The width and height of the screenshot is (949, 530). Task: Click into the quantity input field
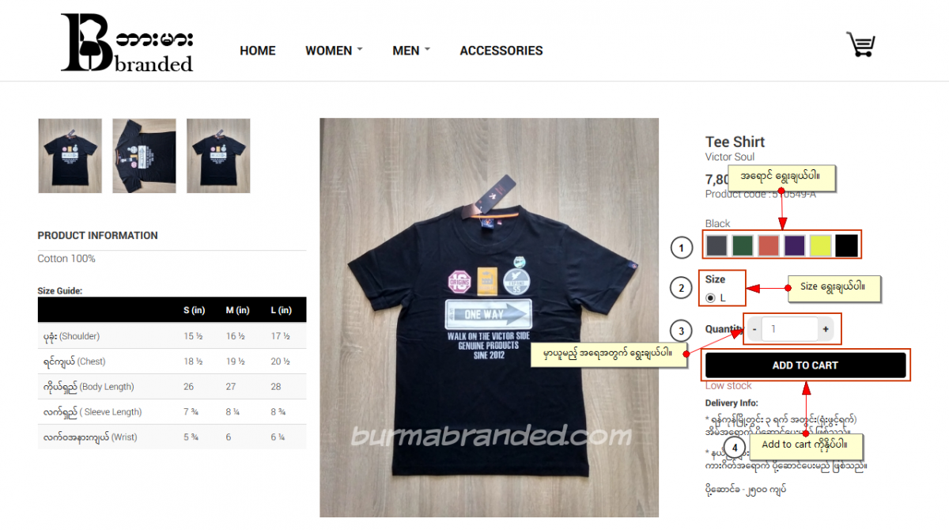(x=790, y=329)
